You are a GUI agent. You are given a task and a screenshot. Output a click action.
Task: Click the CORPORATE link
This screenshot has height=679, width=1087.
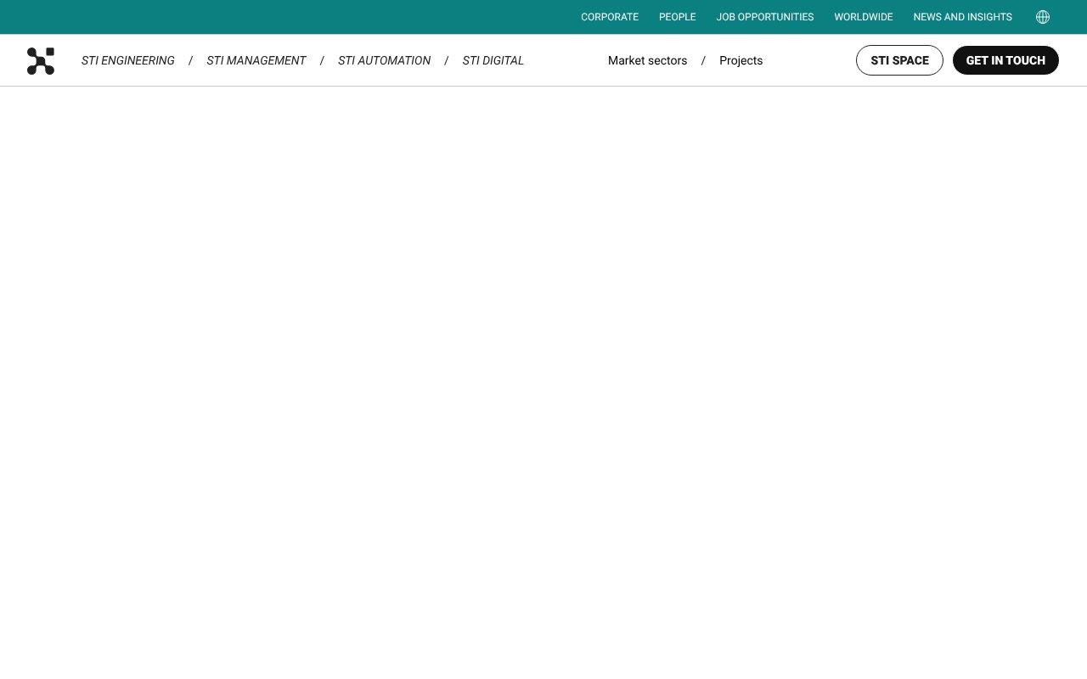(610, 17)
